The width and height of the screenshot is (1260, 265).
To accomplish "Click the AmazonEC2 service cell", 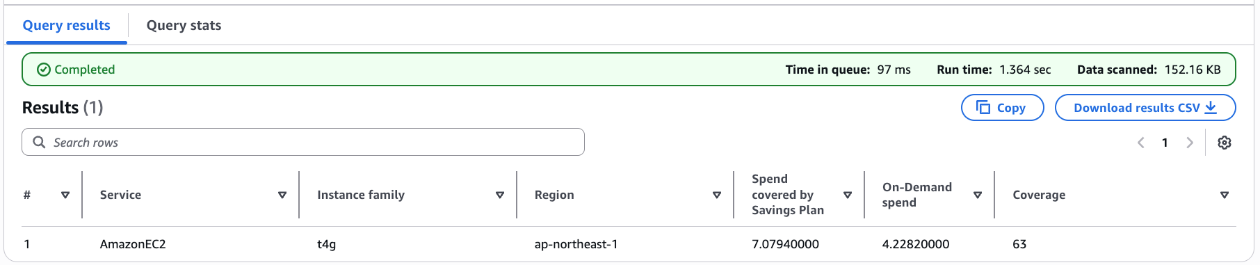I will click(133, 244).
